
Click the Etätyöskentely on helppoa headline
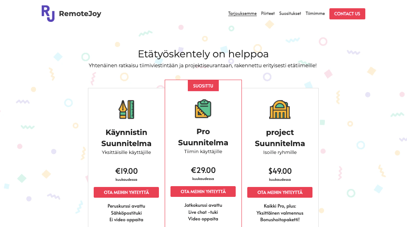click(x=203, y=54)
